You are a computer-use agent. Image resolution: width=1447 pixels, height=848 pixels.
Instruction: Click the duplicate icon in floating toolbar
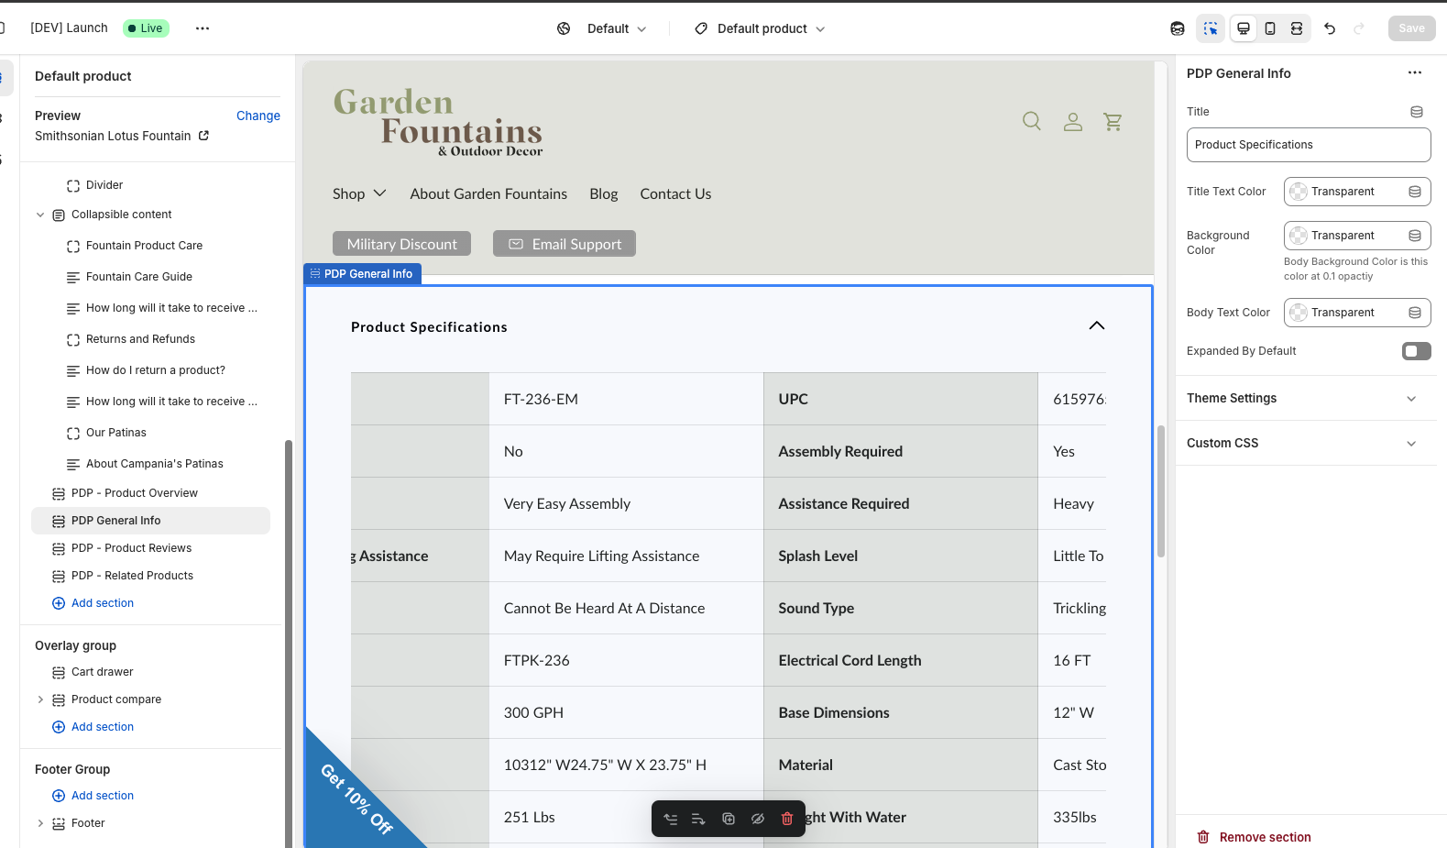pyautogui.click(x=729, y=819)
